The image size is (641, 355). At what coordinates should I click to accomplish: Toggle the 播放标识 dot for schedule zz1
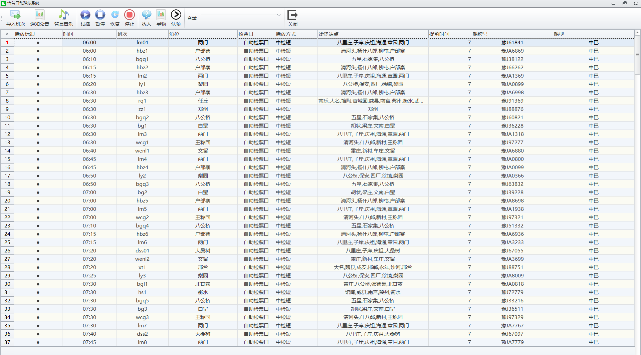tap(38, 109)
